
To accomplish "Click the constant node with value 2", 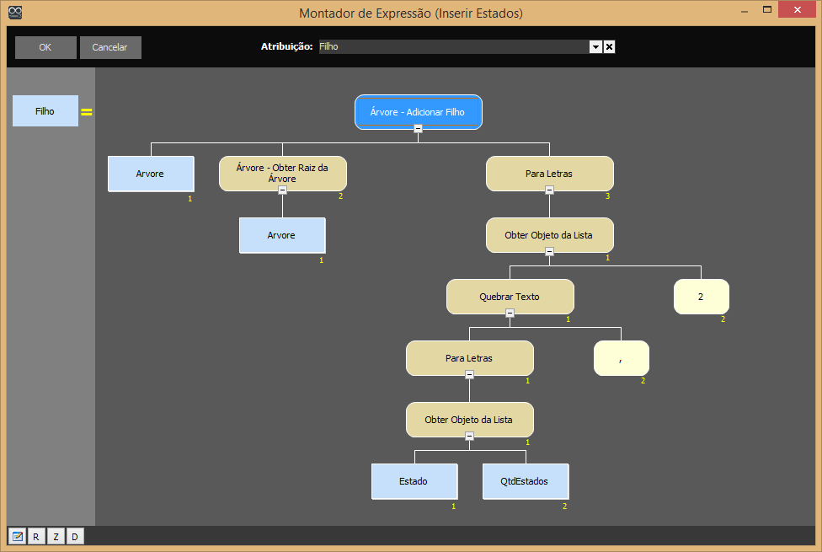I will [x=701, y=297].
